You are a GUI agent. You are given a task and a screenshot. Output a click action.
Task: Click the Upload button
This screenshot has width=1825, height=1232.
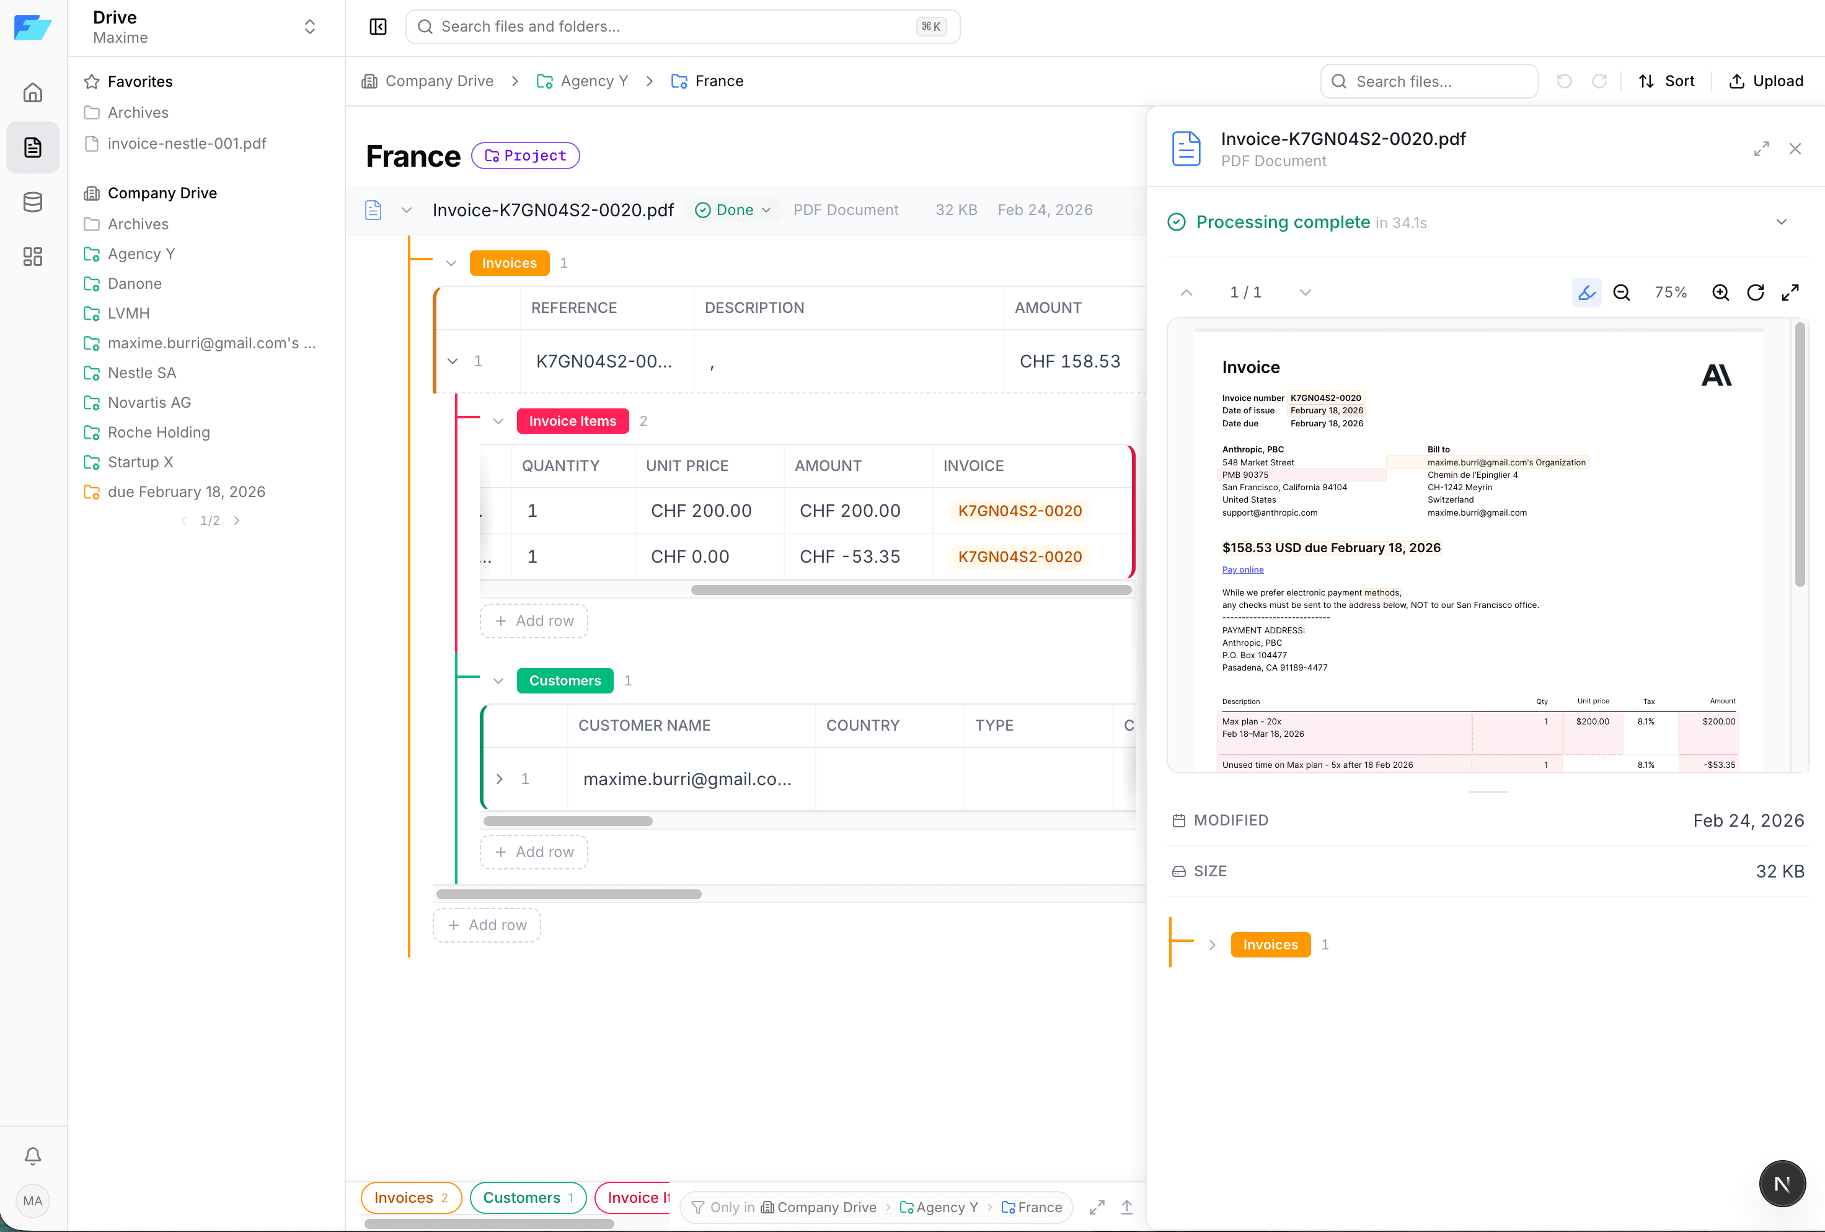(x=1766, y=81)
